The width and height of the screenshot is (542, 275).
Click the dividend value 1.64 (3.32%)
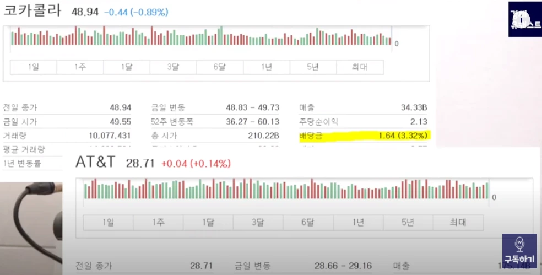tap(403, 136)
